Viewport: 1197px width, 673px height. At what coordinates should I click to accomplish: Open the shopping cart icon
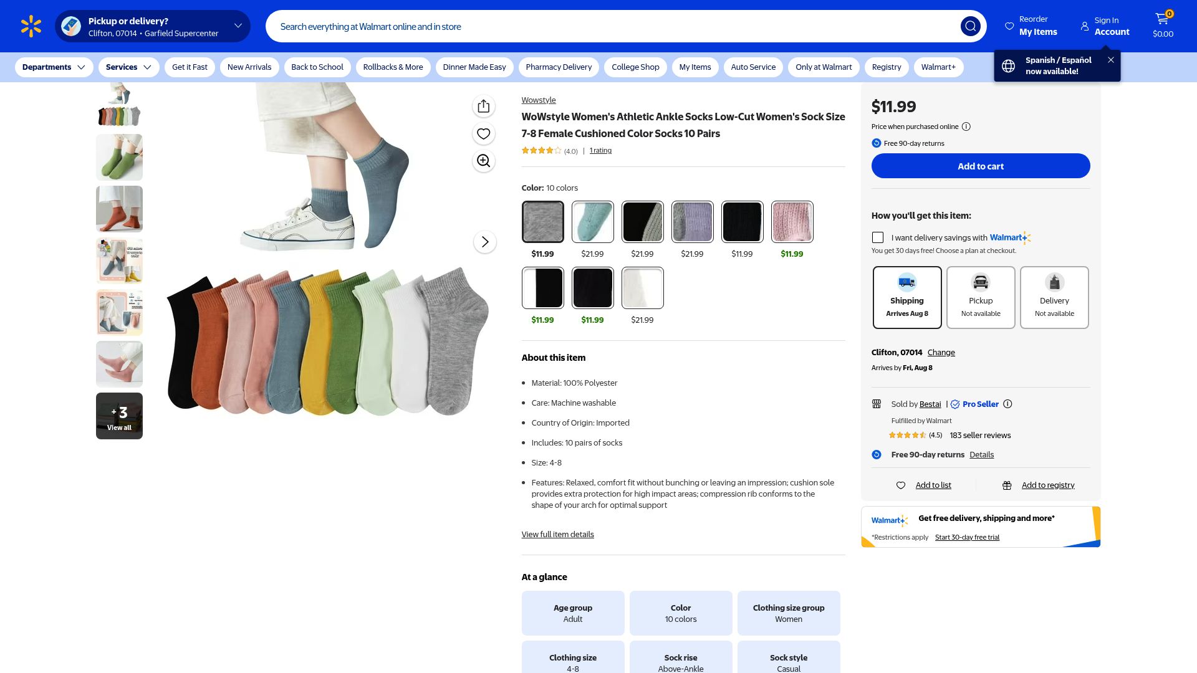pyautogui.click(x=1163, y=20)
